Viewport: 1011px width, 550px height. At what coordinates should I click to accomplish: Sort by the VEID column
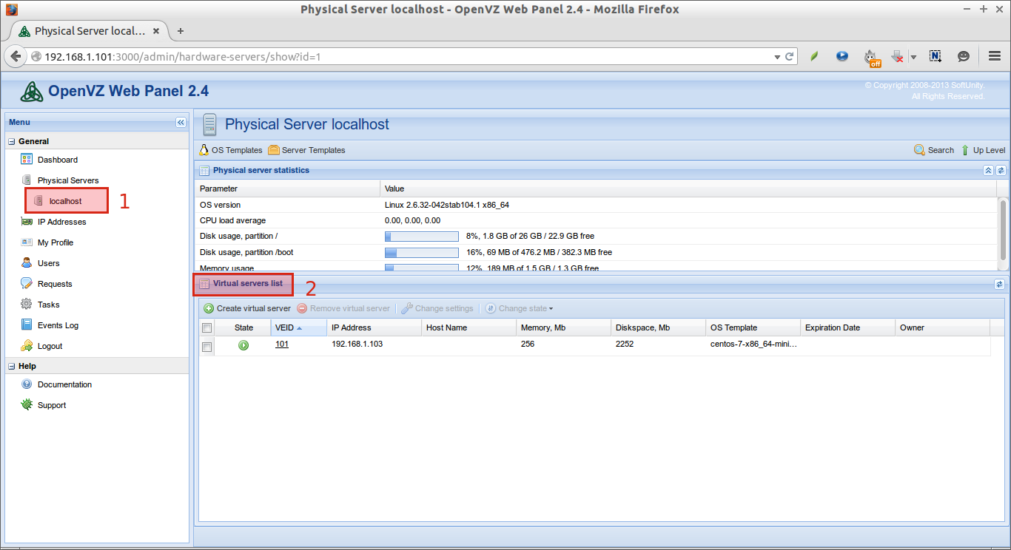pos(299,327)
